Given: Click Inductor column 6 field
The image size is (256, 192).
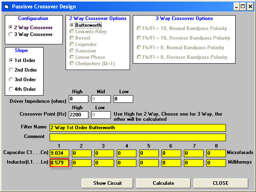Looking at the screenshot, I should (171, 163).
